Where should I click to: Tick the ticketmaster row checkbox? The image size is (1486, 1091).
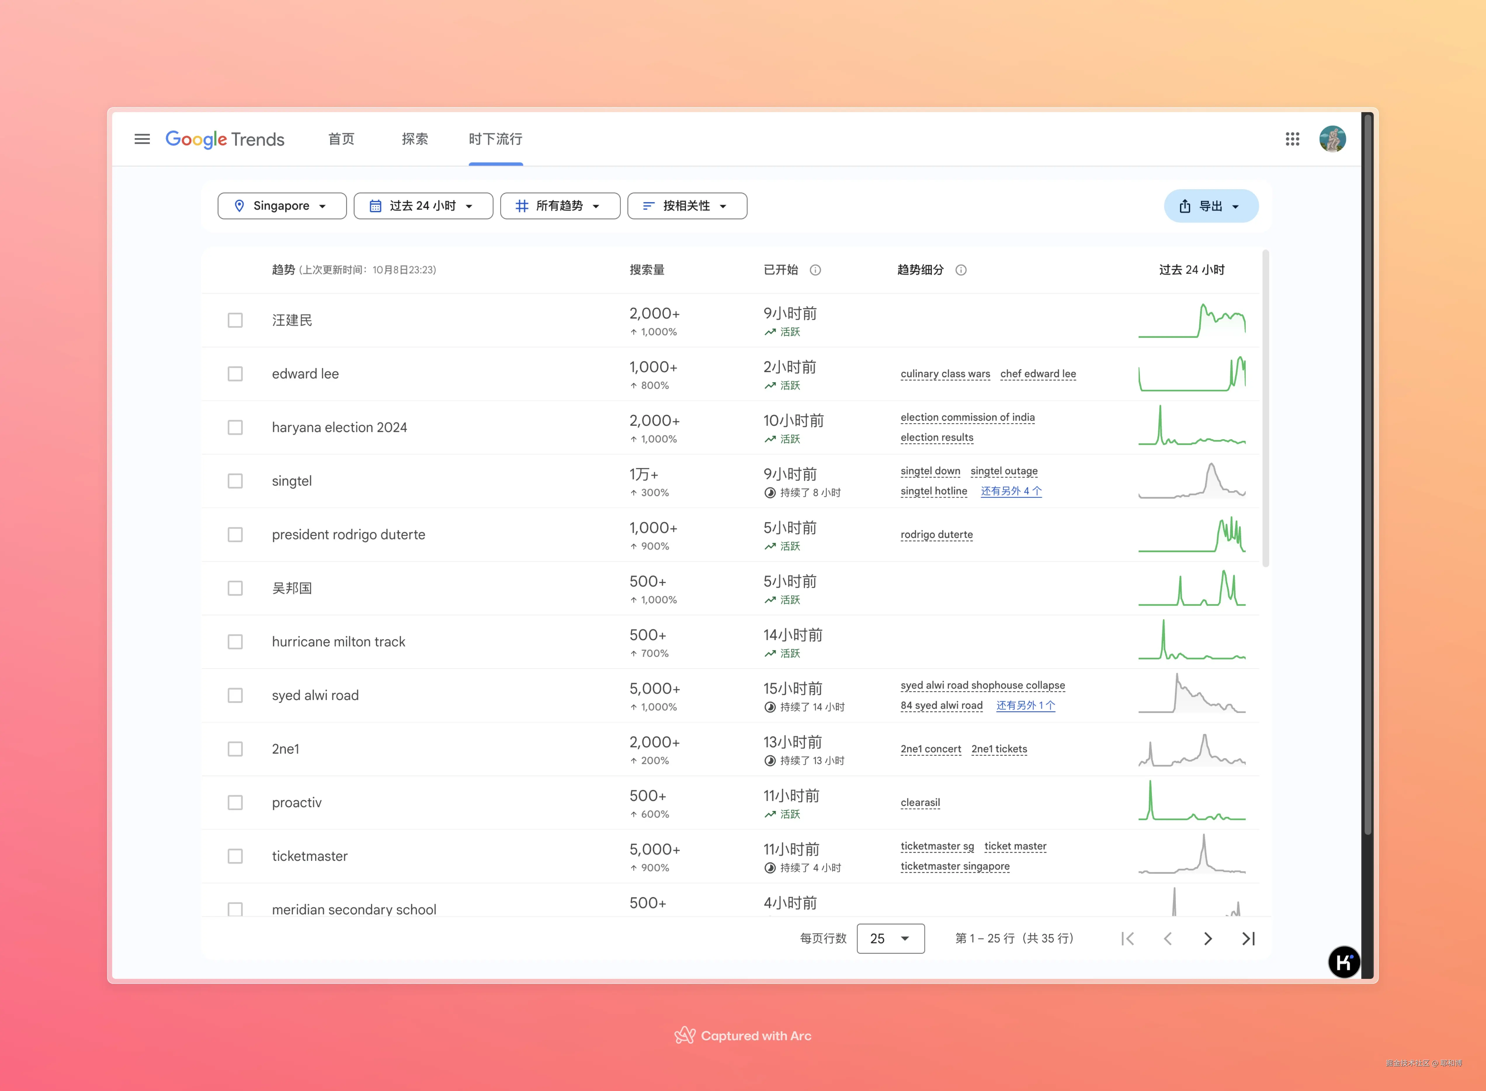(x=235, y=856)
